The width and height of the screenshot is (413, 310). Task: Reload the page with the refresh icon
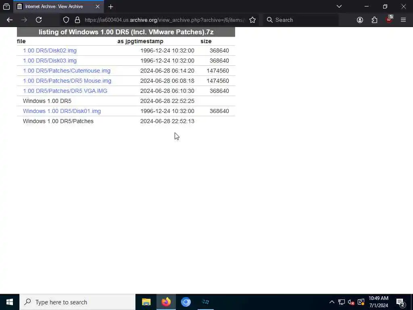coord(39,20)
